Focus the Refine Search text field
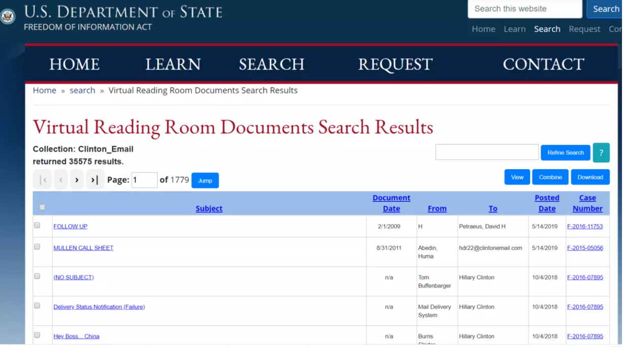623x347 pixels. pyautogui.click(x=487, y=152)
